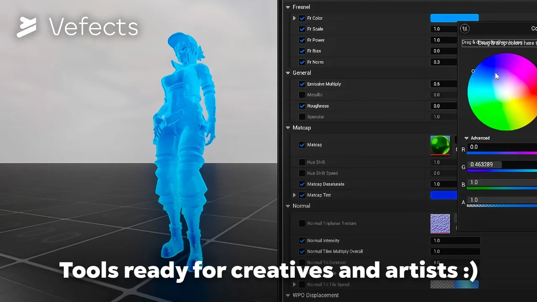Enable the Hue Shift checkbox

pyautogui.click(x=302, y=162)
